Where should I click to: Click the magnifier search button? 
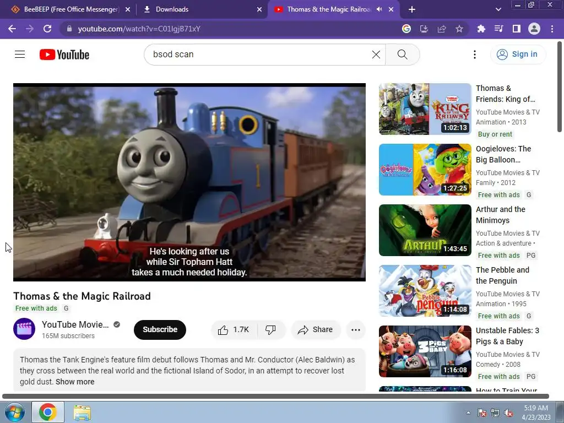(x=402, y=55)
